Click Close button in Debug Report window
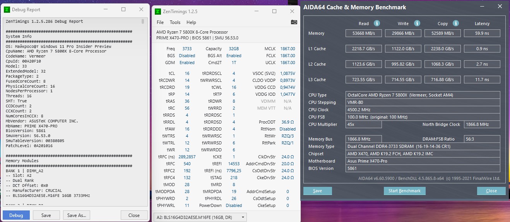The image size is (510, 222). 134,215
